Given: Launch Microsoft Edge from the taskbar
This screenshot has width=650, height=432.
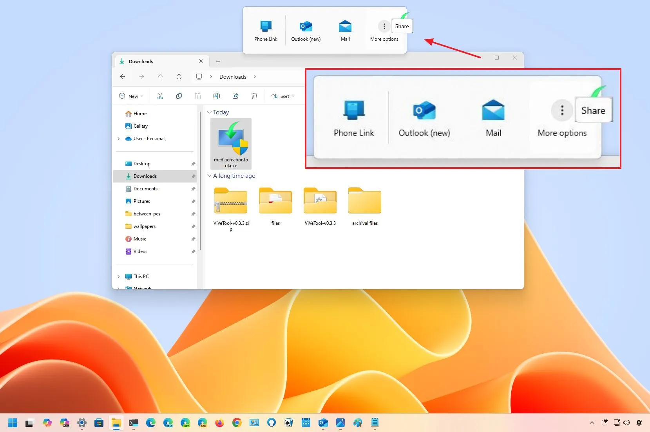Looking at the screenshot, I should (150, 423).
